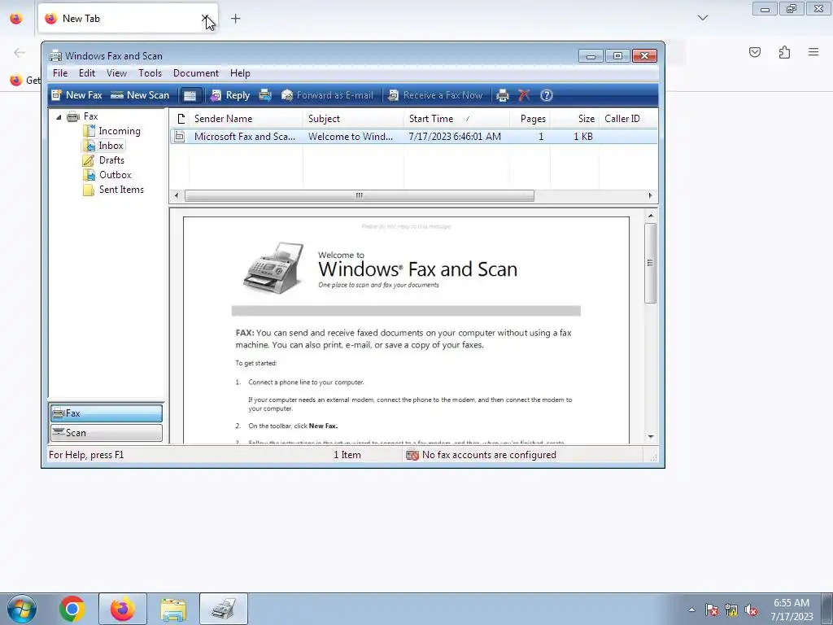
Task: Open Firefox hamburger application menu
Action: (x=813, y=52)
